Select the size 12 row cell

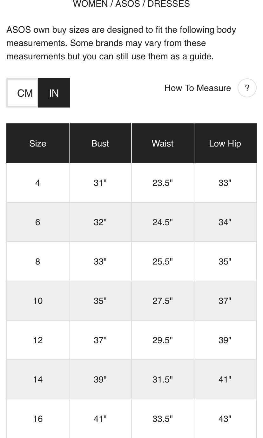(x=38, y=340)
